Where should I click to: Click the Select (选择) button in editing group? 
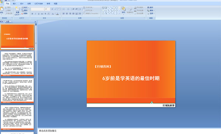[x=151, y=13]
